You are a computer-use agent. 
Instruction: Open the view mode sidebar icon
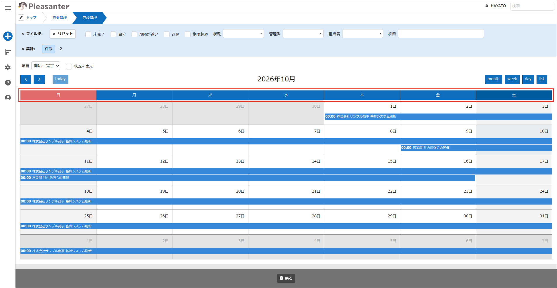click(8, 52)
